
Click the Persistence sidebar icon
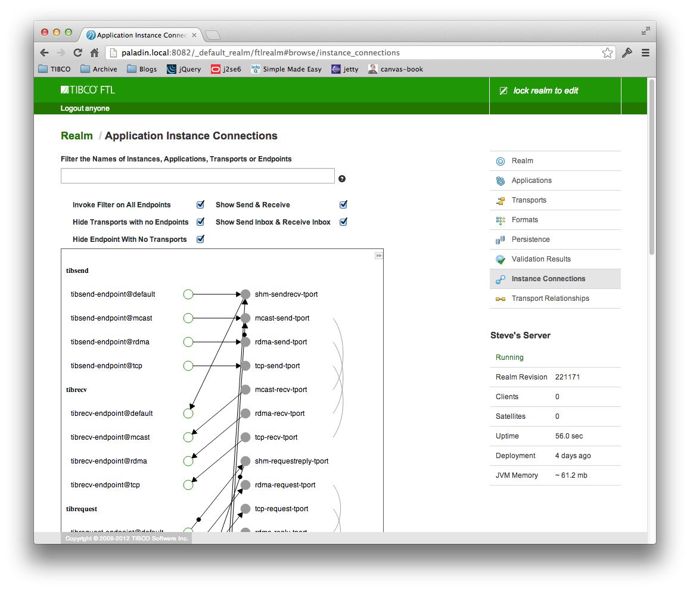pyautogui.click(x=501, y=240)
